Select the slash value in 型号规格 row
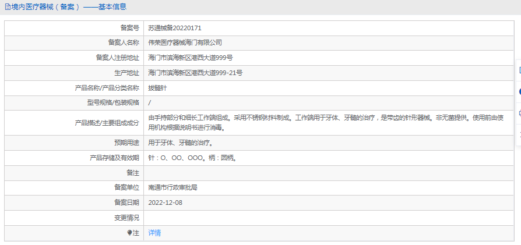The image size is (521, 245). [150, 102]
